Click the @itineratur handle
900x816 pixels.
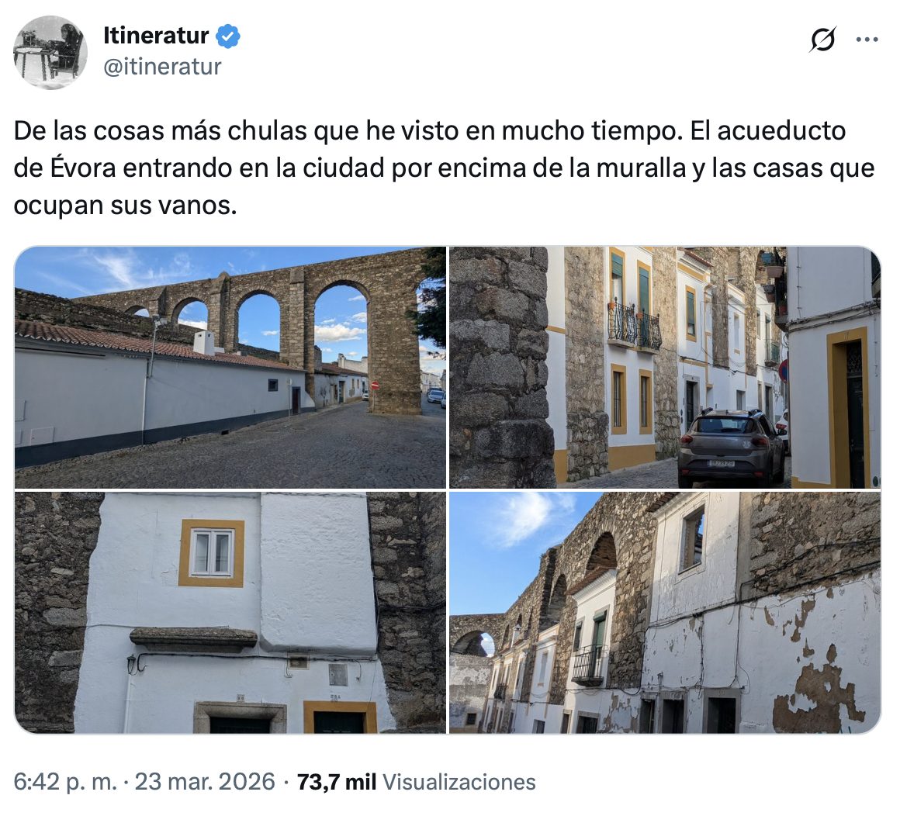click(162, 67)
